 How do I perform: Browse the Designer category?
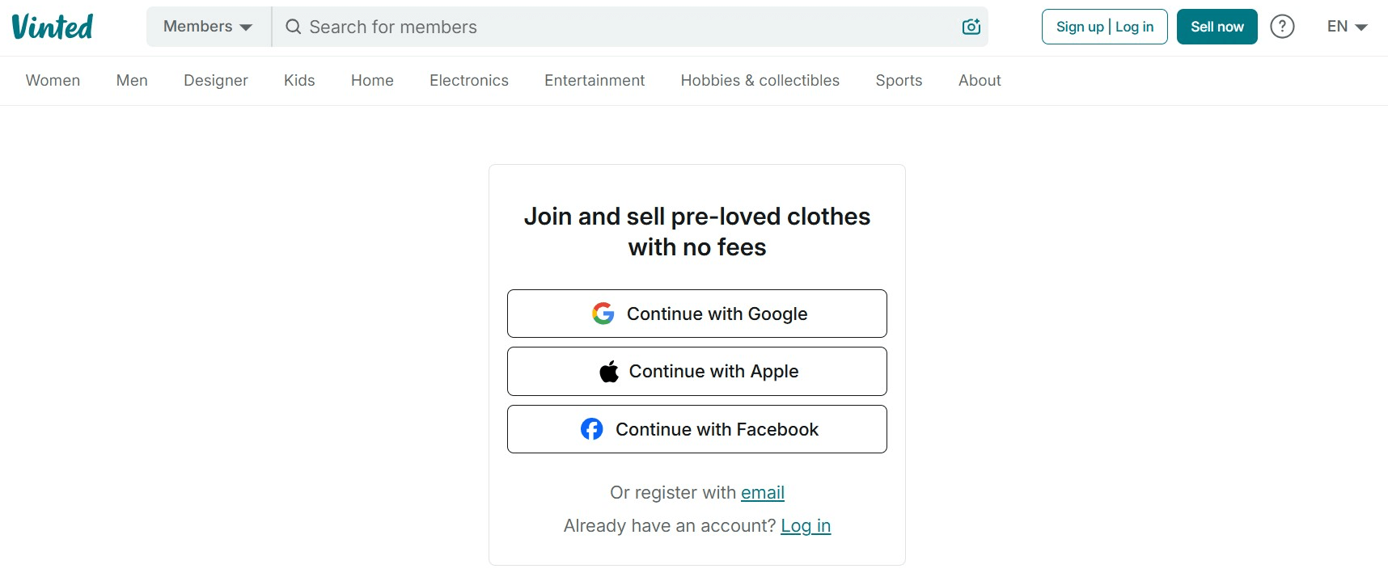[216, 81]
